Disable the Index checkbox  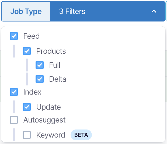(14, 92)
